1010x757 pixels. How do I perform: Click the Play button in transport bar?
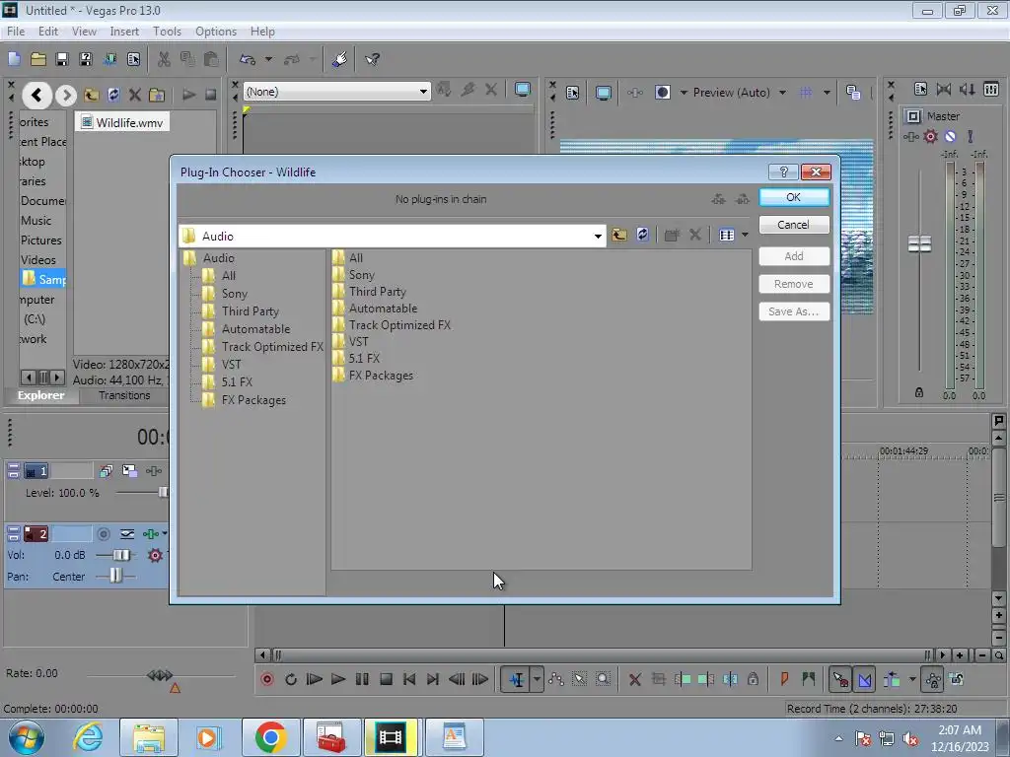click(x=338, y=679)
